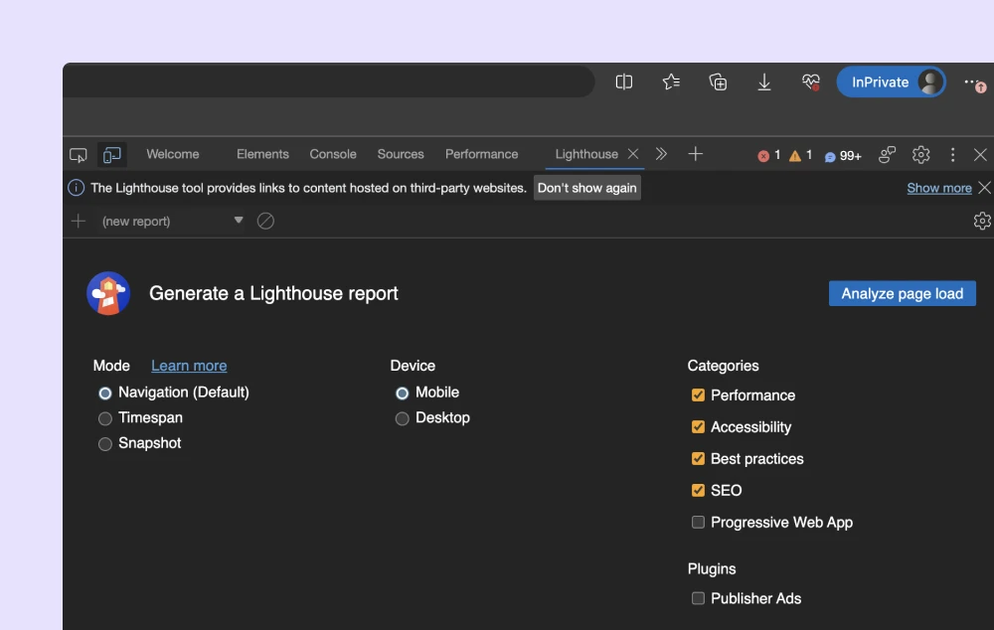This screenshot has height=630, width=994.
Task: Select the Lighthouse tab
Action: pyautogui.click(x=586, y=154)
